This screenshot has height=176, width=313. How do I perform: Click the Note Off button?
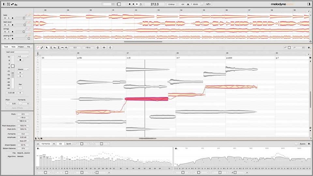[23, 141]
